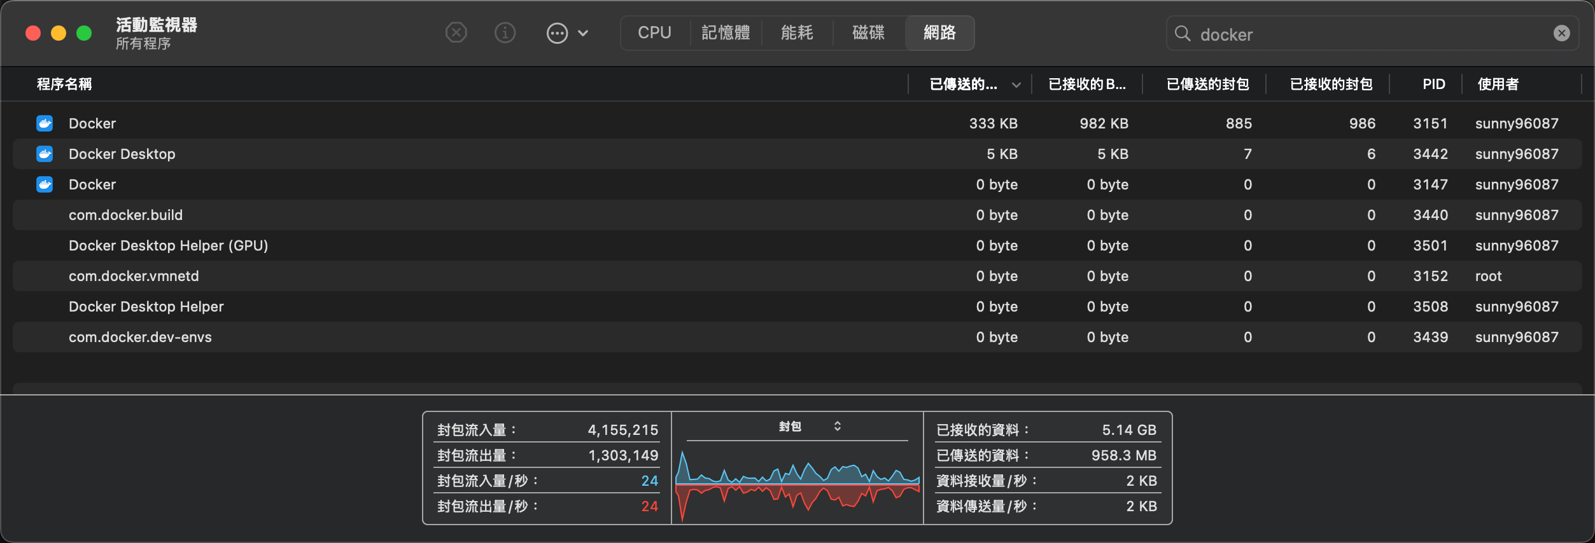Sort by 使用者 column header
The height and width of the screenshot is (543, 1595).
1498,84
